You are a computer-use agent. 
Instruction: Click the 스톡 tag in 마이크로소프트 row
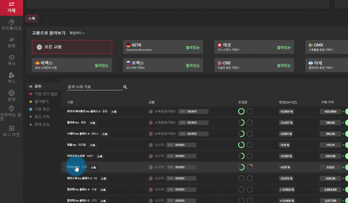(x=100, y=156)
